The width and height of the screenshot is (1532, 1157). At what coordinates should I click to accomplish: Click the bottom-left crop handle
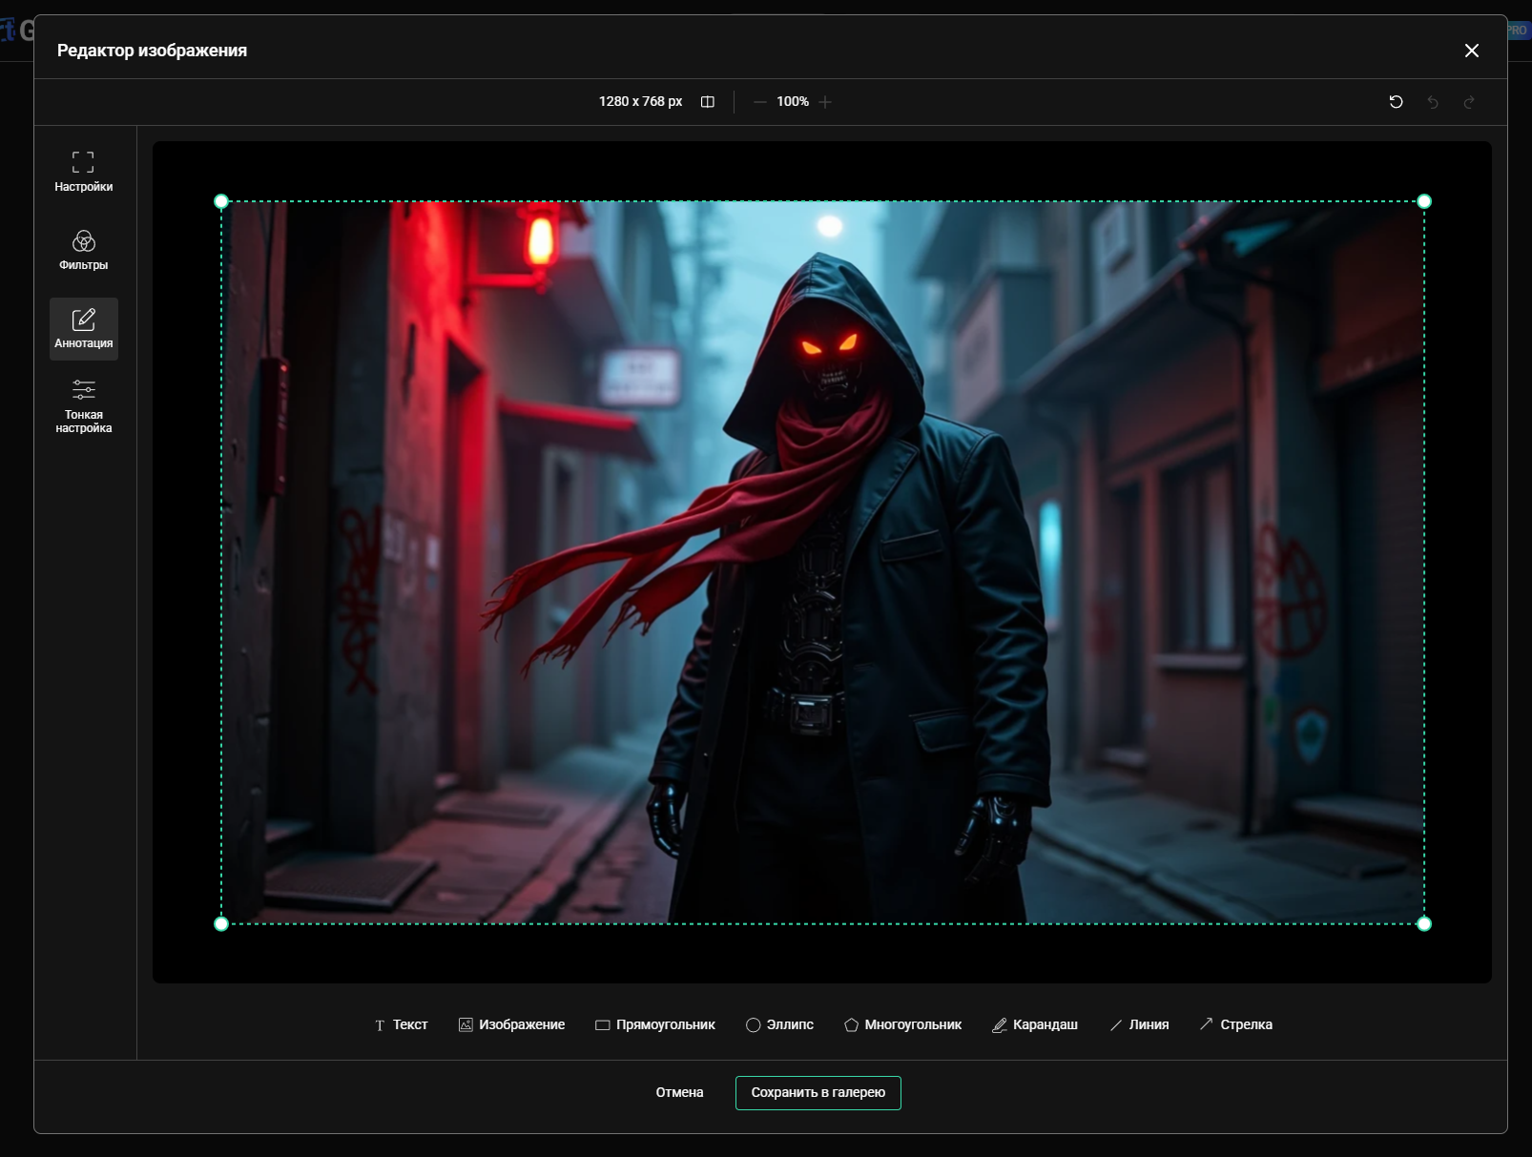coord(221,923)
